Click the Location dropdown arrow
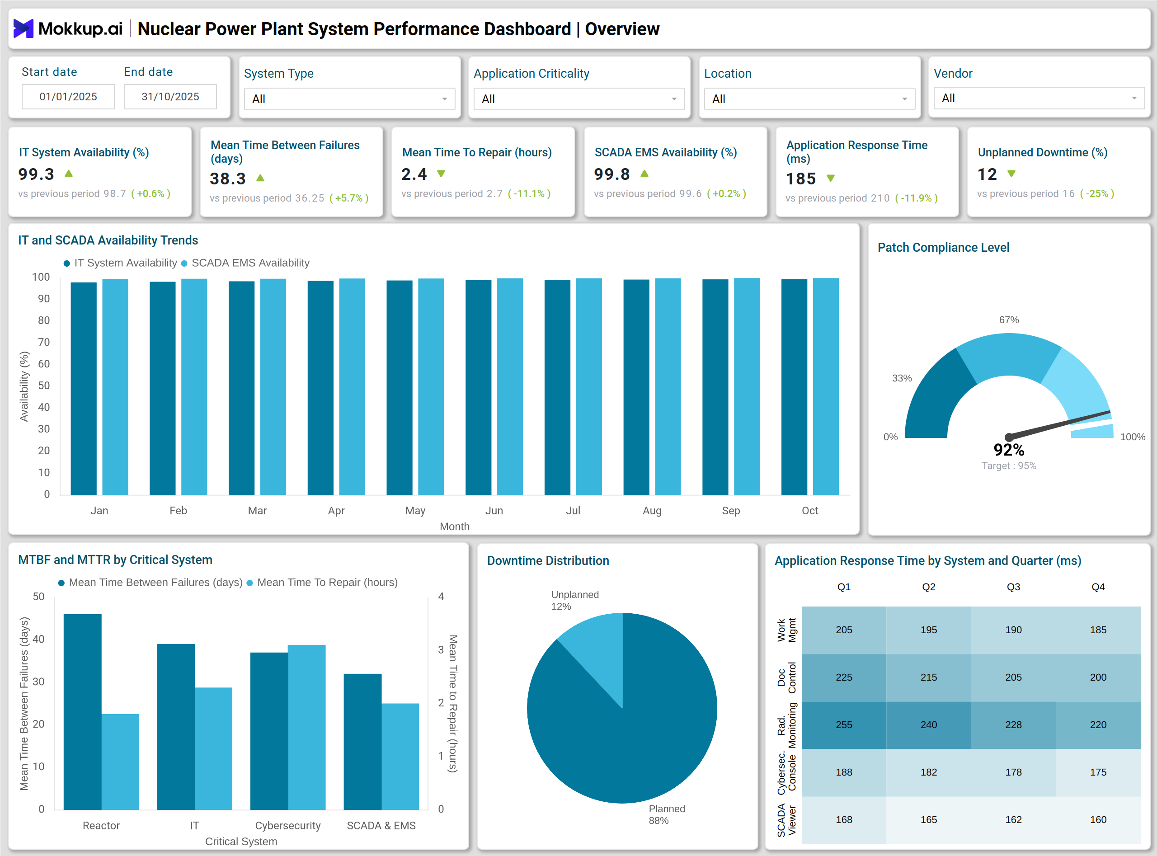Screen dimensions: 1157x856 click(x=905, y=99)
